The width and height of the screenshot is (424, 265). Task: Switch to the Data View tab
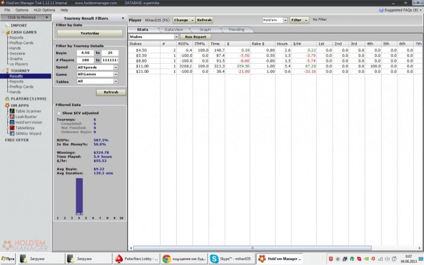[174, 30]
